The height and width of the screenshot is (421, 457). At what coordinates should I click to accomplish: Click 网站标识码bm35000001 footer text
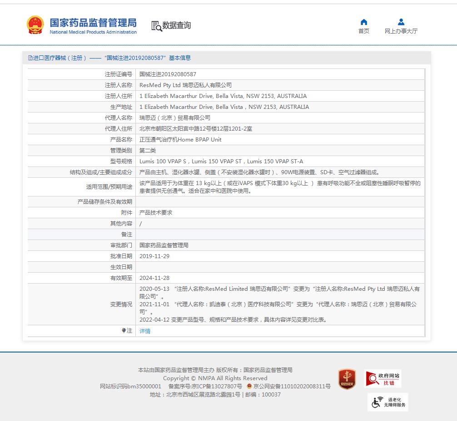point(130,386)
